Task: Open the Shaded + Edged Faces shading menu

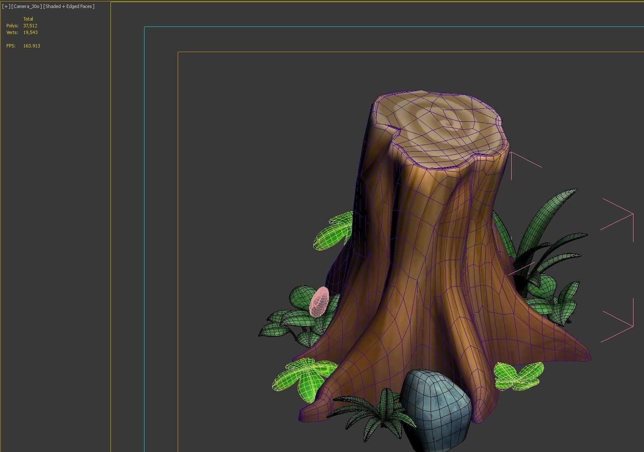Action: tap(69, 6)
